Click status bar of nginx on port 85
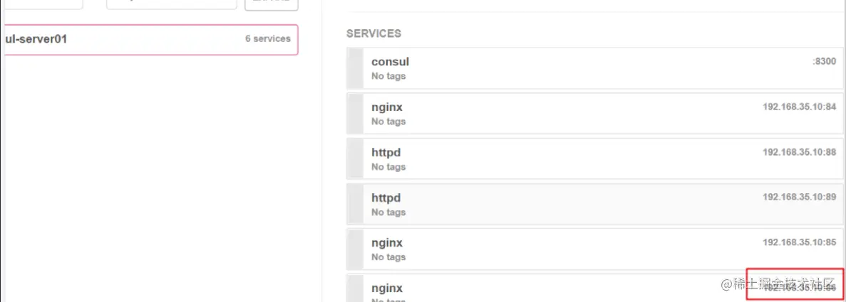Viewport: 846px width, 302px height. 355,249
